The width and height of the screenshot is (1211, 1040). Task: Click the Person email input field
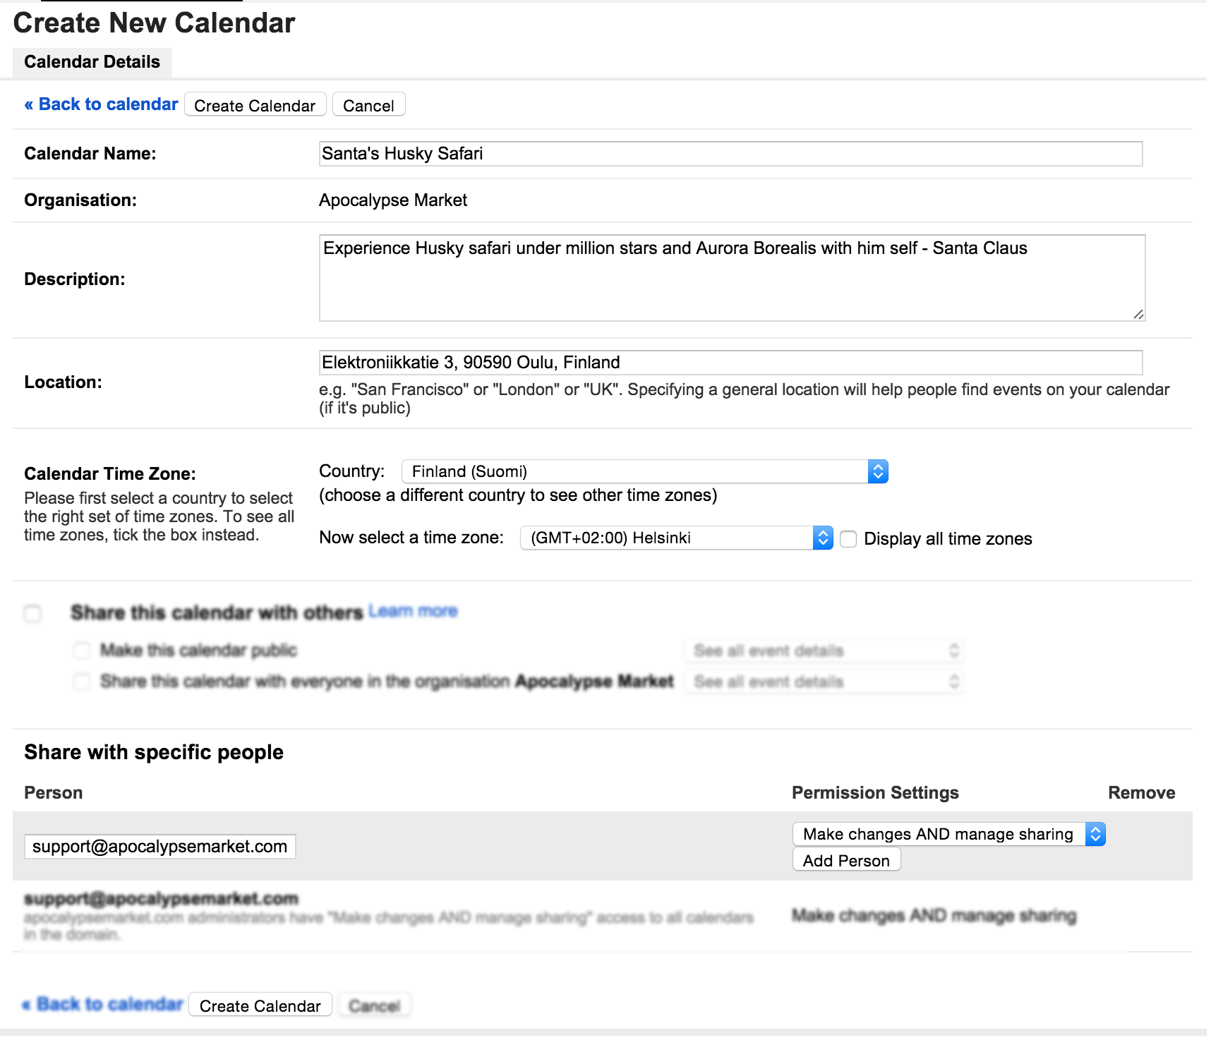pyautogui.click(x=159, y=847)
